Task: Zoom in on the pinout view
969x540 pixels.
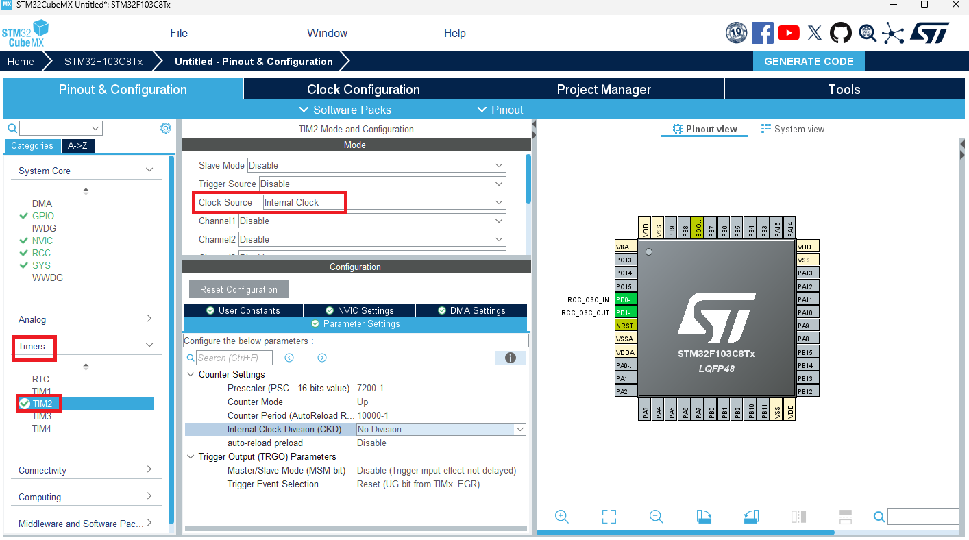Action: pos(562,517)
